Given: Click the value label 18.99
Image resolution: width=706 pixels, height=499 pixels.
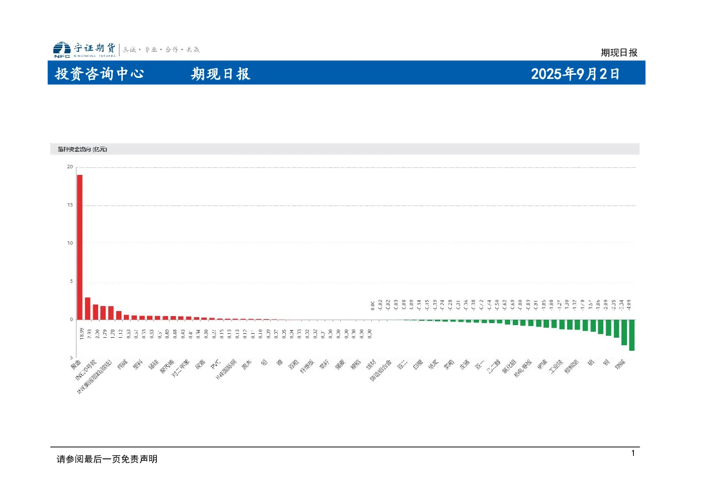Looking at the screenshot, I should [82, 334].
